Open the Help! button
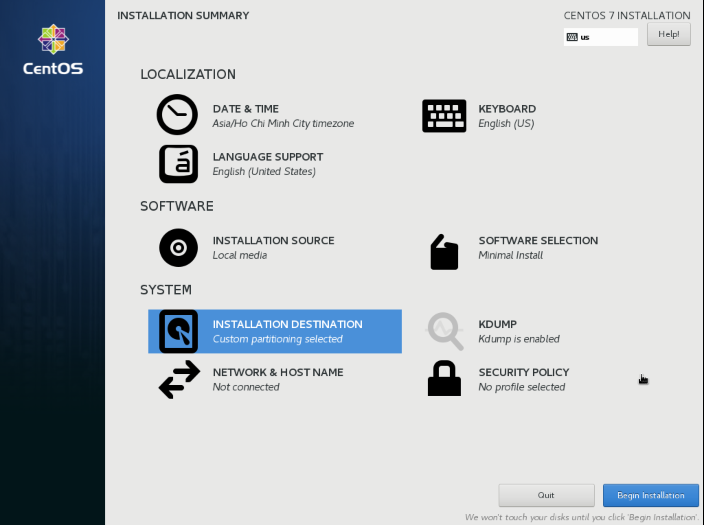Screen dimensions: 704x525 669,34
